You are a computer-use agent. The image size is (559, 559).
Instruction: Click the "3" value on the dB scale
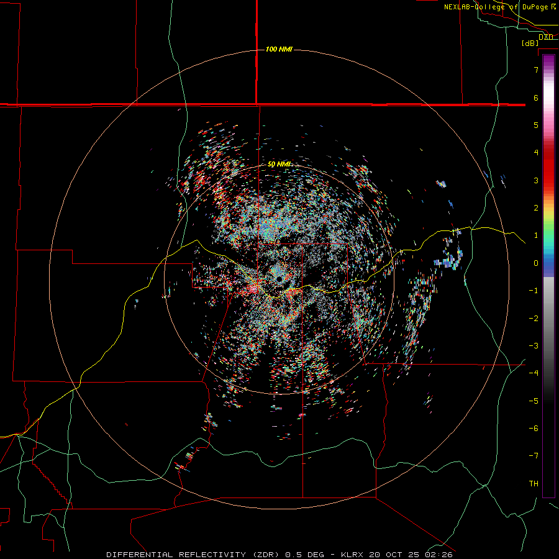pos(536,180)
